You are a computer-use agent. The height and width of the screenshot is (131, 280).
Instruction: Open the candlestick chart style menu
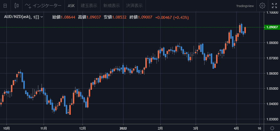[17, 6]
